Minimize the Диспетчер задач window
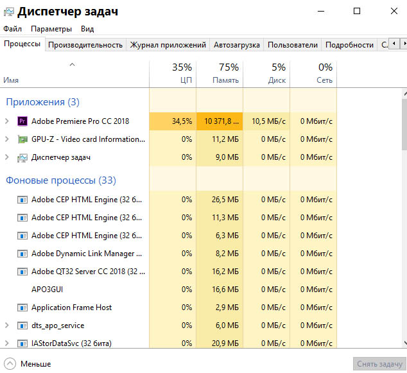 pos(321,11)
